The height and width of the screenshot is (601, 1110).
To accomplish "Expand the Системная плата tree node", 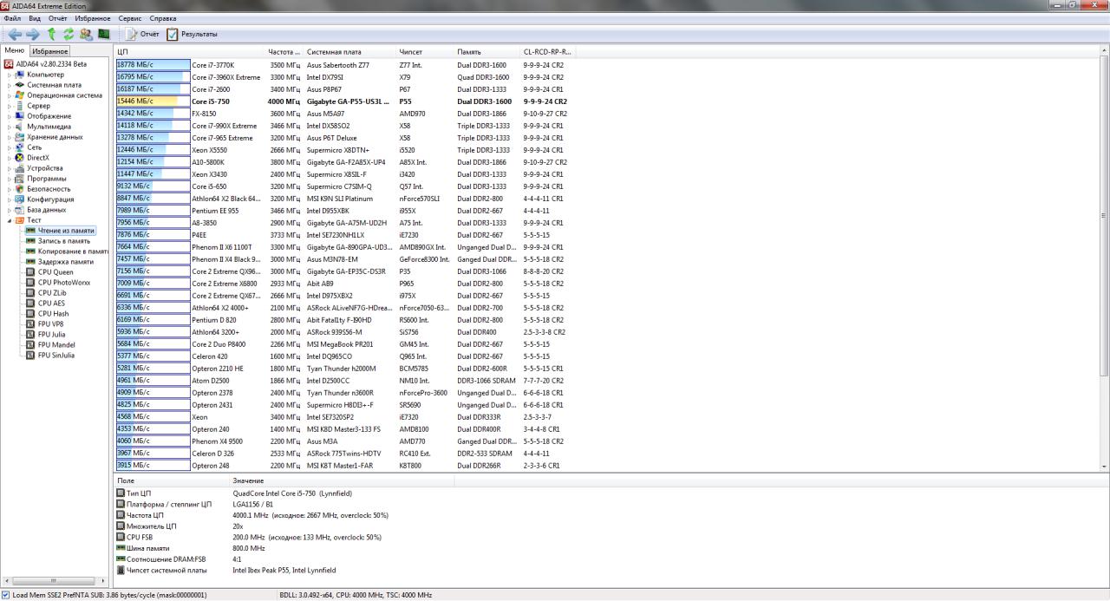I will [10, 85].
